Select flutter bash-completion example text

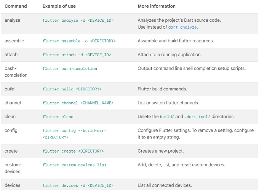coord(70,69)
